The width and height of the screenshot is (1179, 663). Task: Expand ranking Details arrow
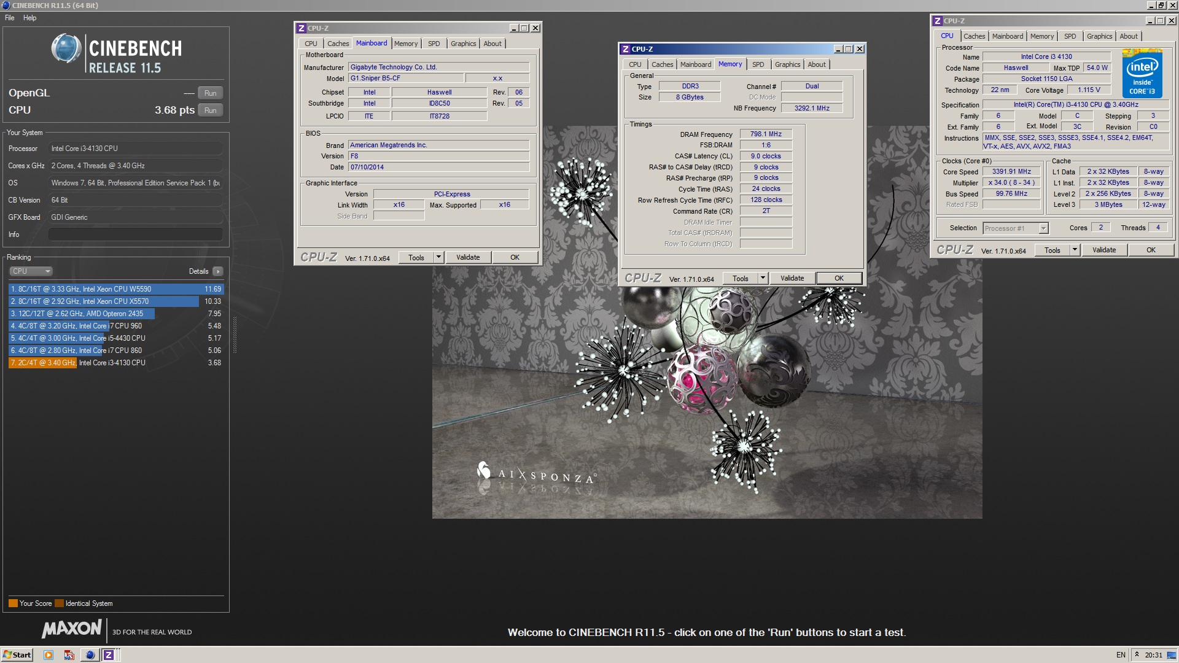click(217, 271)
